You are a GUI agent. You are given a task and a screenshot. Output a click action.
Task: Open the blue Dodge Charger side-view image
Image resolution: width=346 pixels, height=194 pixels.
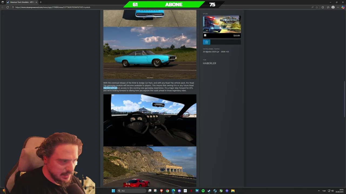(150, 53)
